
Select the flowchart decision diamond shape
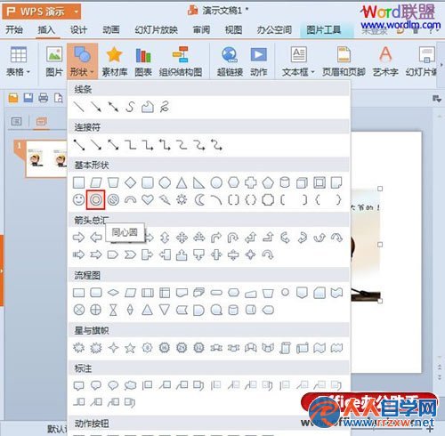113,293
